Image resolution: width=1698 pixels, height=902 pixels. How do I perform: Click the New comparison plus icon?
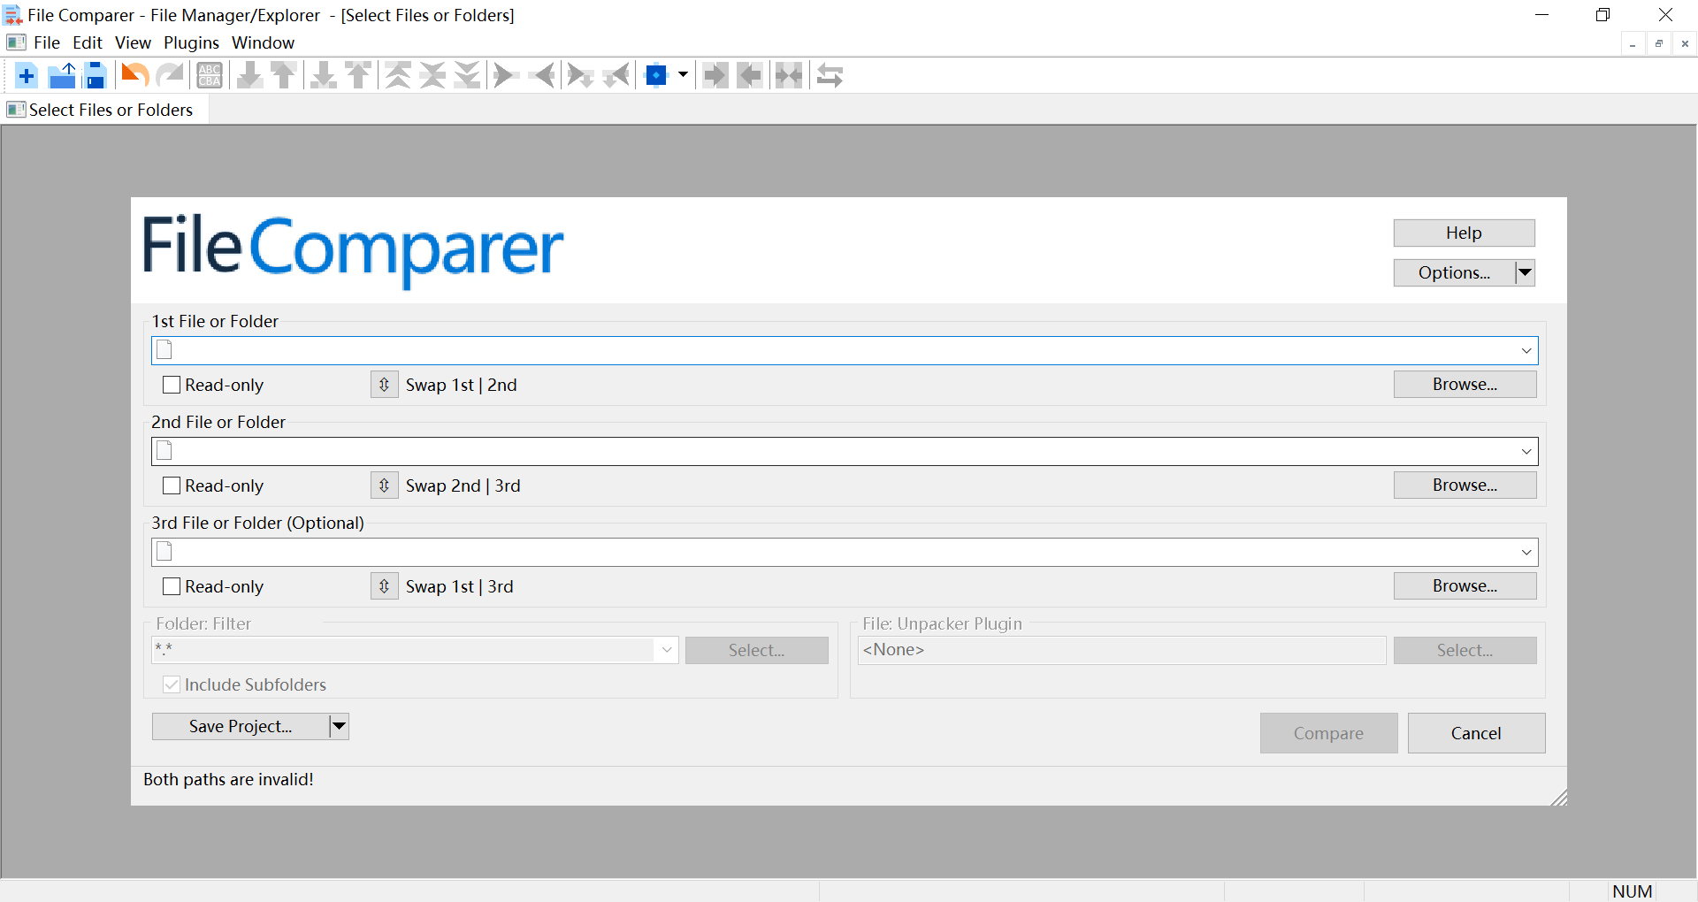(27, 76)
